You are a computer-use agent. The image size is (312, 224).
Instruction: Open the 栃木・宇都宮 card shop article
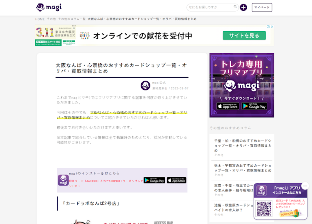pos(242,168)
